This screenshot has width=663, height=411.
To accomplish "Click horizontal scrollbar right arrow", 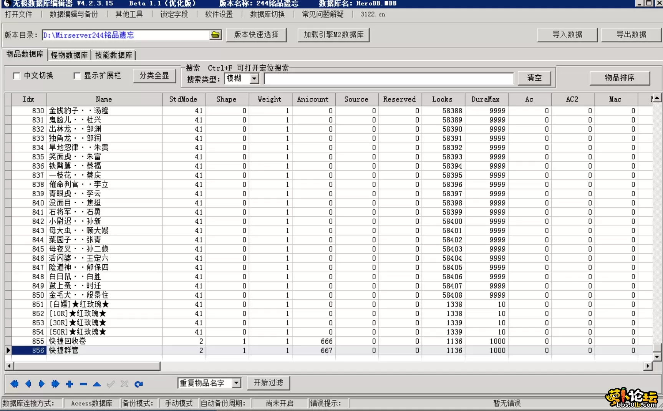I will (648, 366).
